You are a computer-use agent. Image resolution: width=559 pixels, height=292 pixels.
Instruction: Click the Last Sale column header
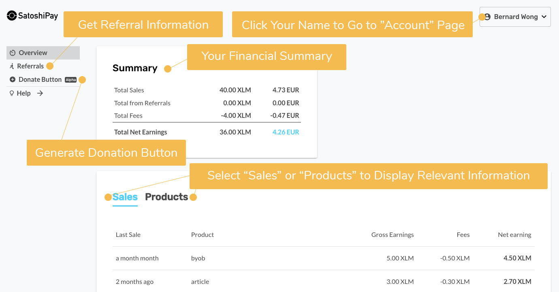pos(128,235)
